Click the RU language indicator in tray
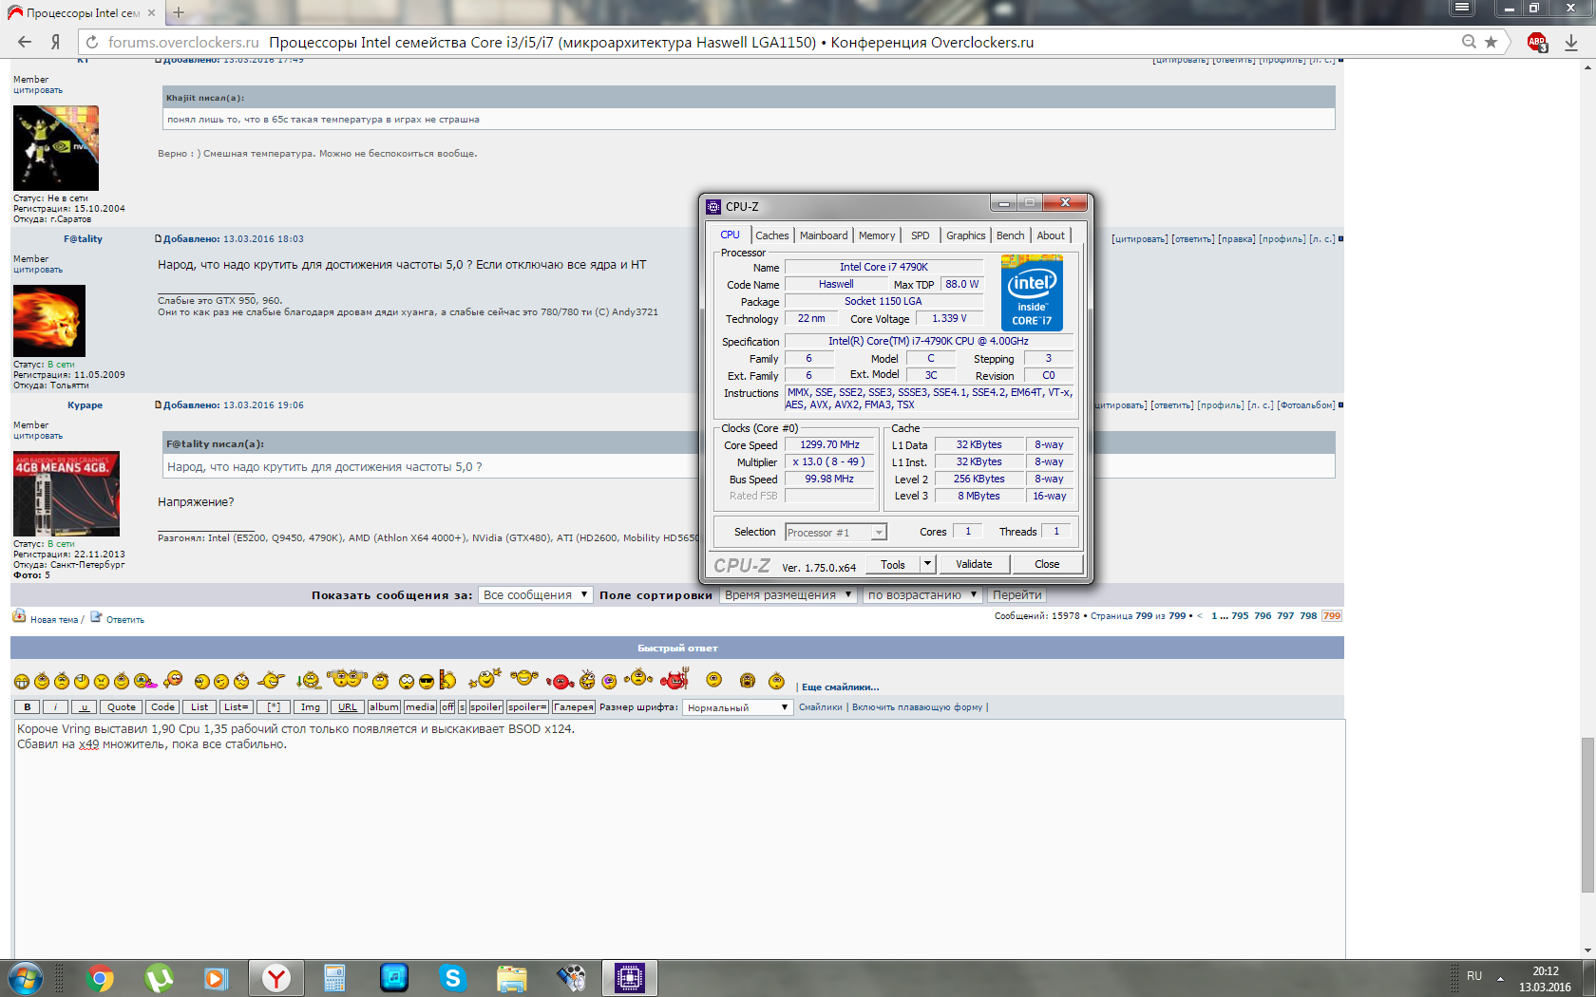 (x=1474, y=976)
